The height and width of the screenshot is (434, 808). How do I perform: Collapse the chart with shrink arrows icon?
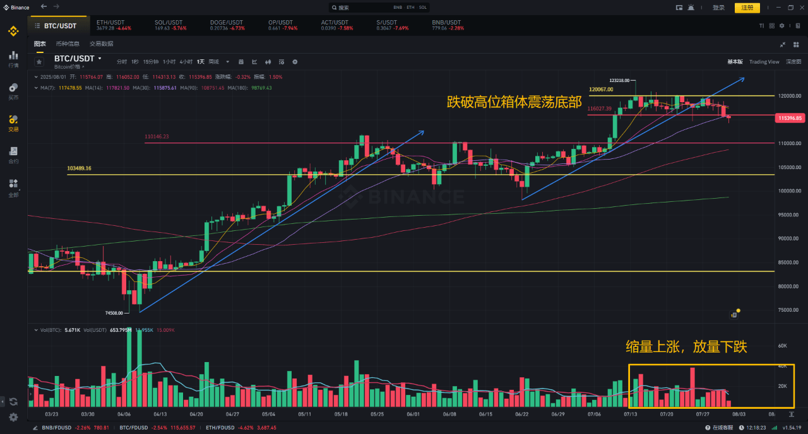783,44
